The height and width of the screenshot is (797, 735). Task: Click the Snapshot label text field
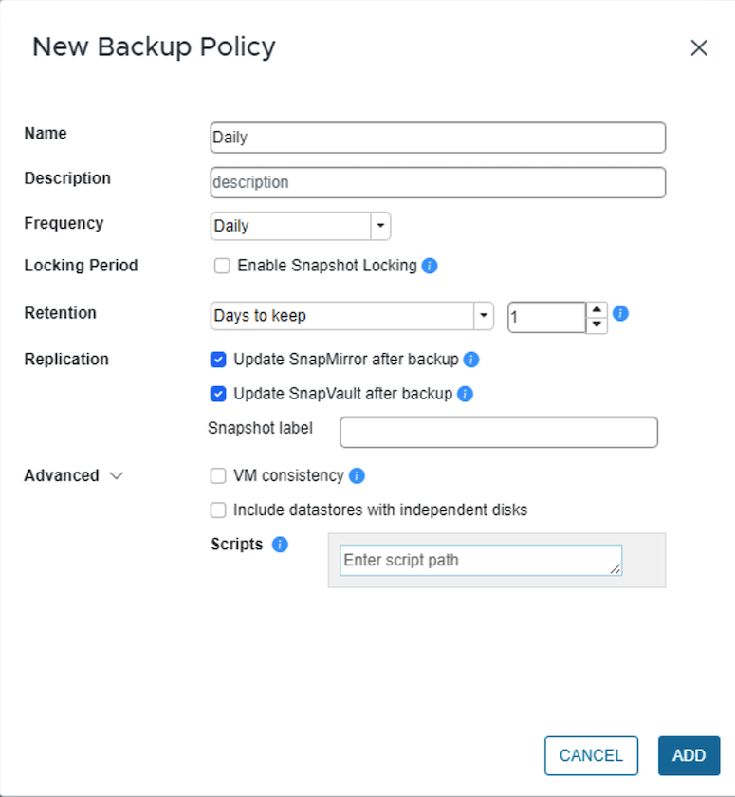(498, 432)
